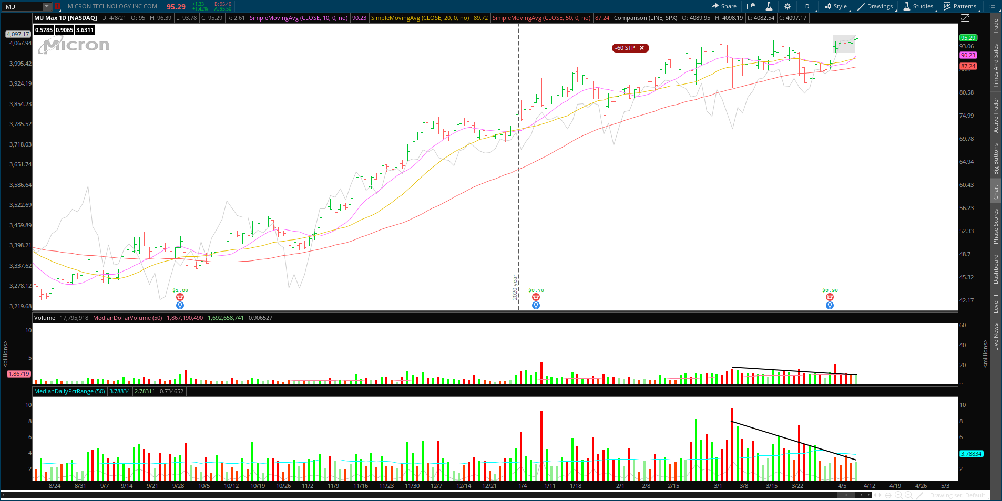This screenshot has height=501, width=1002.
Task: Select the trendline drawing tool icon
Action: 919,495
